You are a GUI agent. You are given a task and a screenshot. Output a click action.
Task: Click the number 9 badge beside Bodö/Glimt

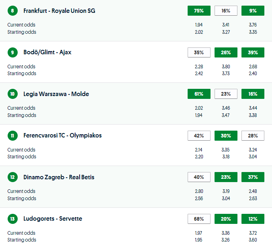click(x=12, y=52)
